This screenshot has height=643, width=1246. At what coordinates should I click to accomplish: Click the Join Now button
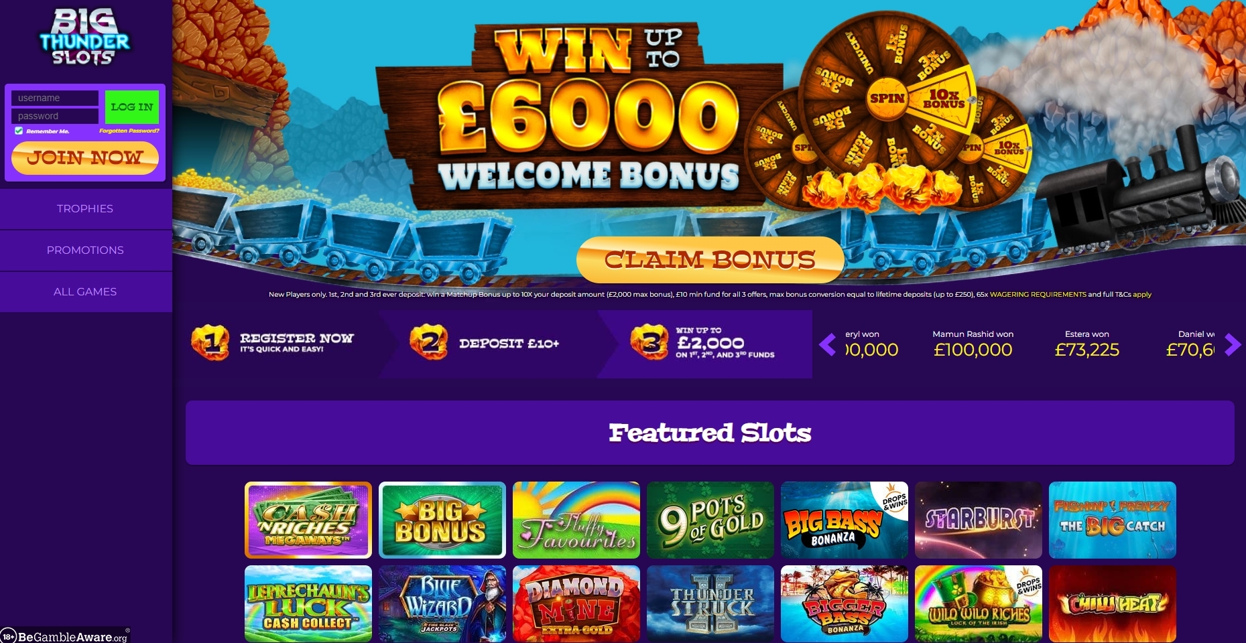pos(85,158)
